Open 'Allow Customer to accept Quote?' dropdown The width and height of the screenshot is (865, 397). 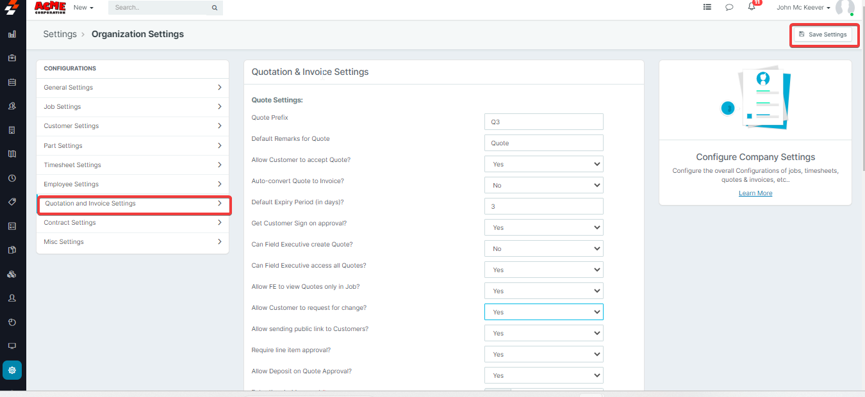click(543, 165)
